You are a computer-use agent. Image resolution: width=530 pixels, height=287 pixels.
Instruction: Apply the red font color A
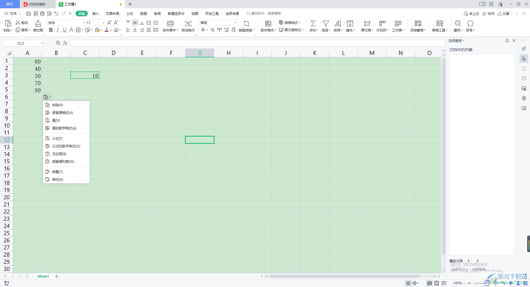107,30
